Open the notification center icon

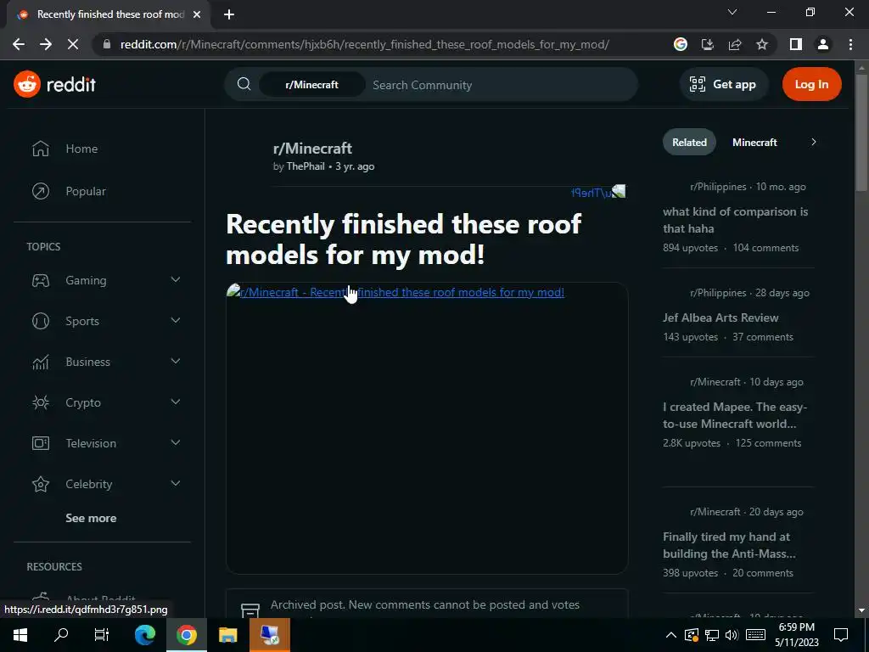click(x=841, y=635)
